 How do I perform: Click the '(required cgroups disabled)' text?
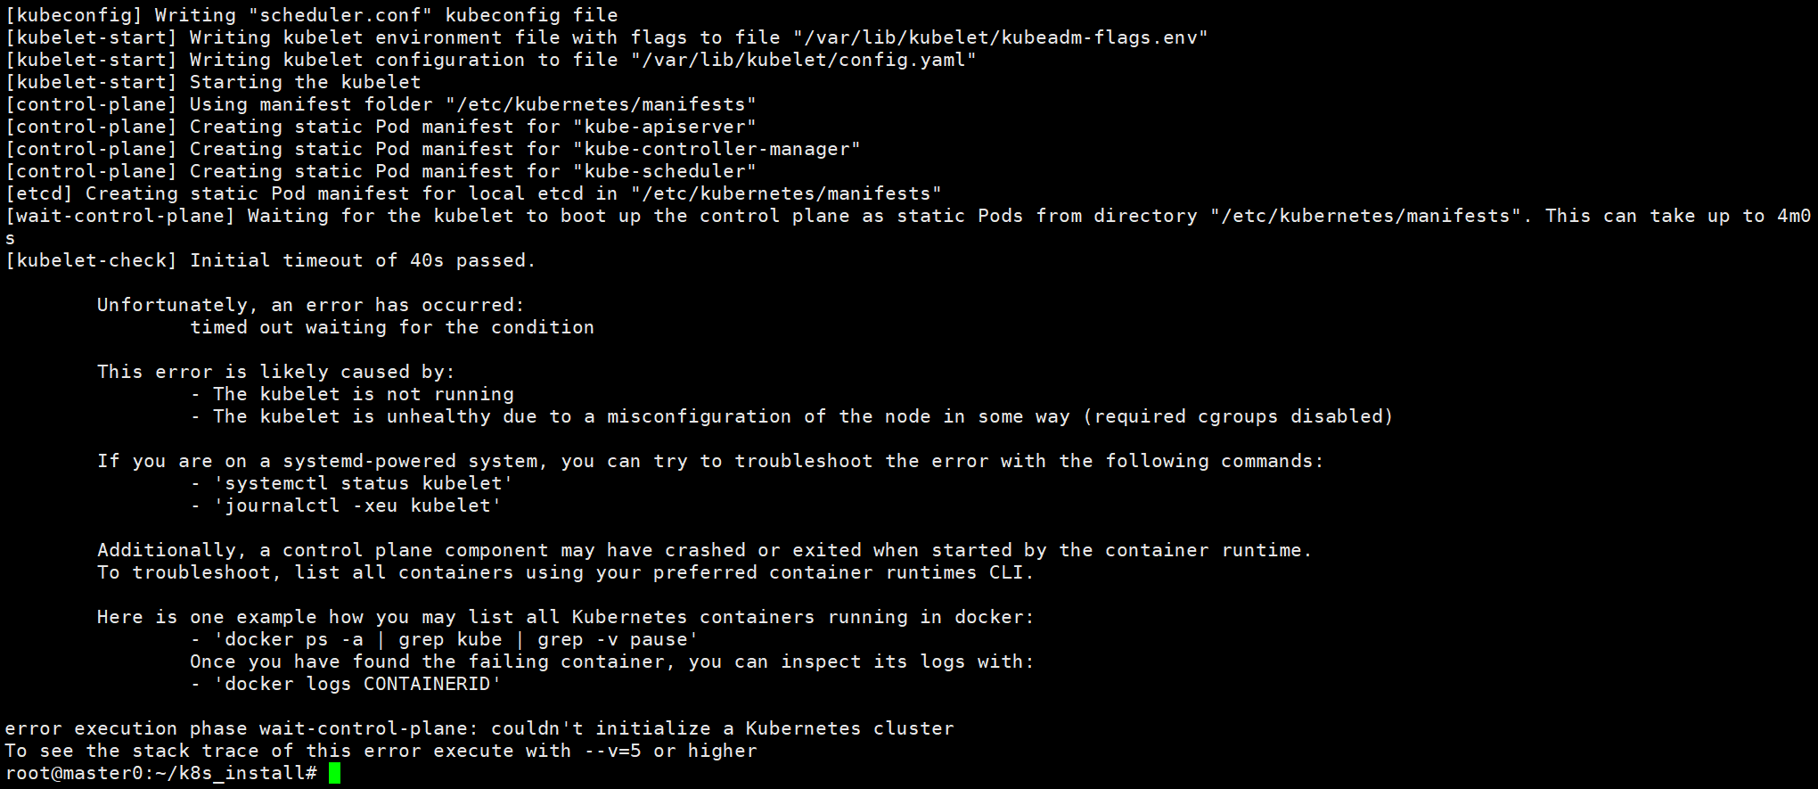point(1238,416)
